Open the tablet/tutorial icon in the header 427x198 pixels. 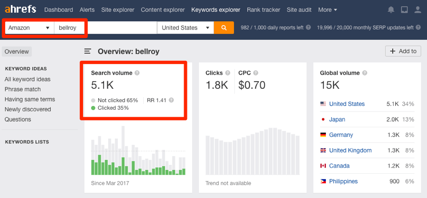coord(404,10)
